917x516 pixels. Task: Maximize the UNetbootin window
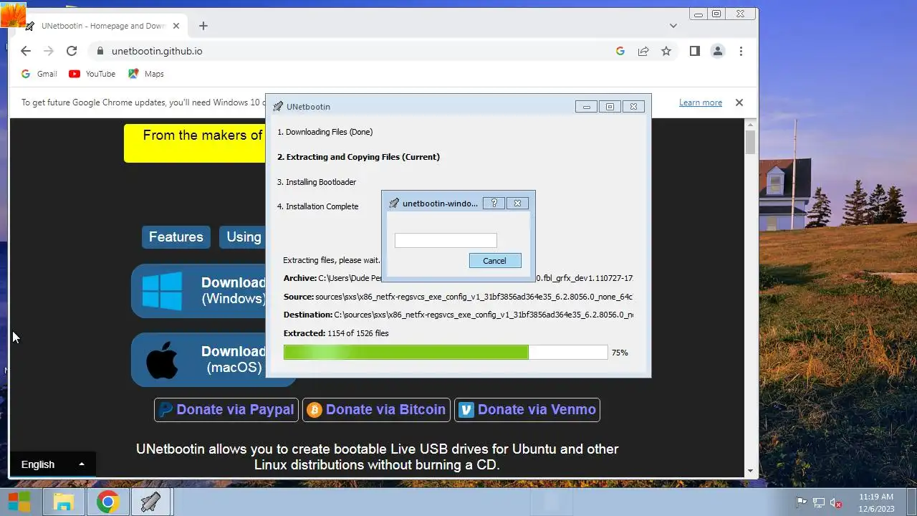pyautogui.click(x=610, y=107)
